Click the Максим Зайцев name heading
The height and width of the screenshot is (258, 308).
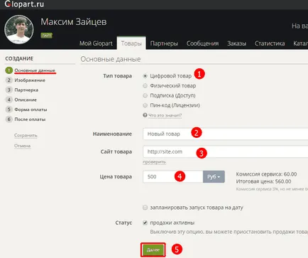coord(74,22)
